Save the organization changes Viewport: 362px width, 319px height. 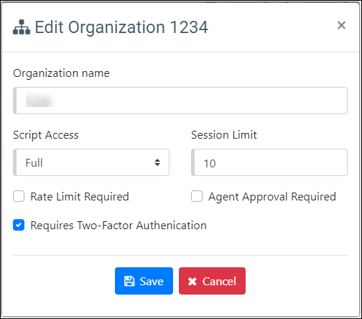144,281
